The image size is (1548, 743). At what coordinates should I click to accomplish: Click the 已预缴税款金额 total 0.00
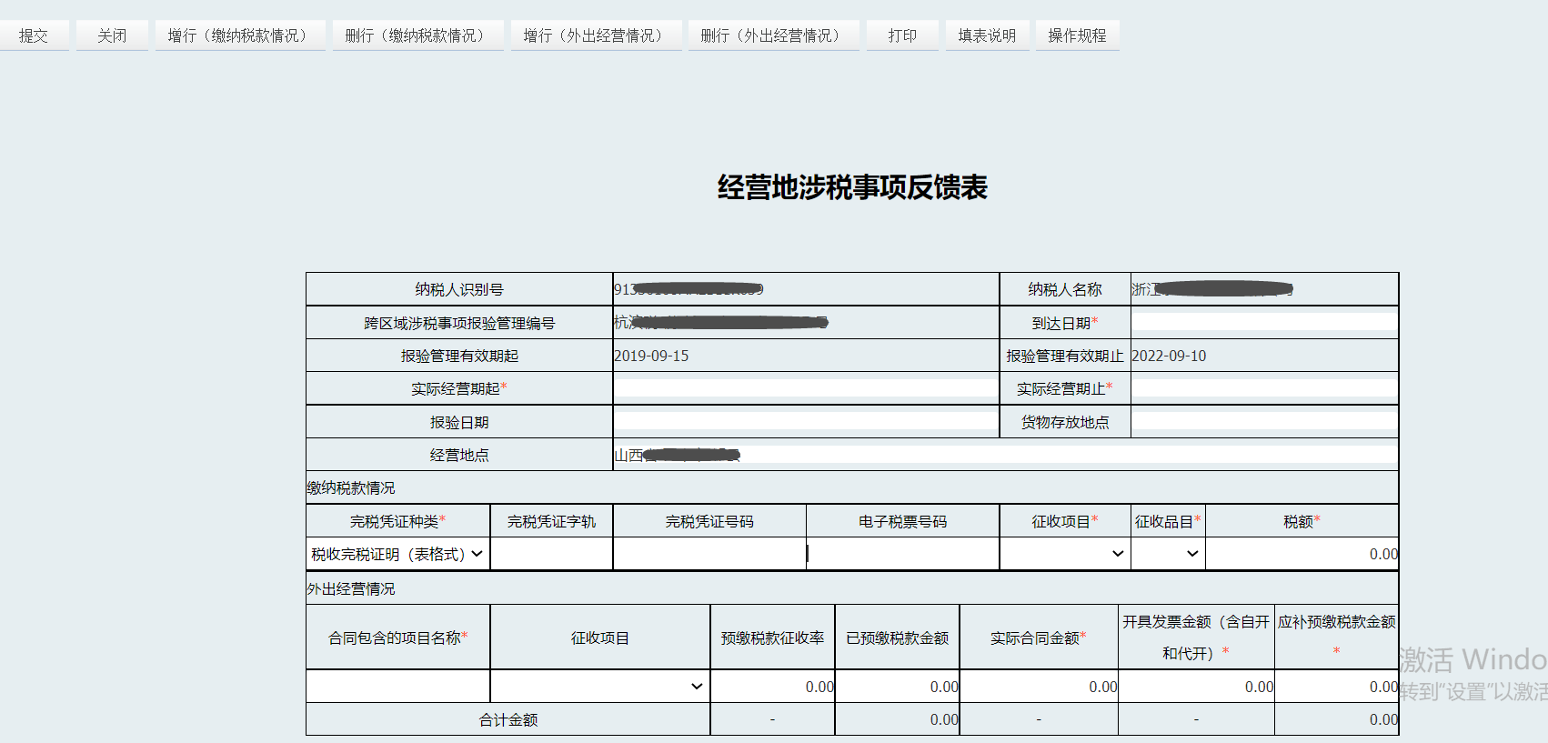[944, 719]
